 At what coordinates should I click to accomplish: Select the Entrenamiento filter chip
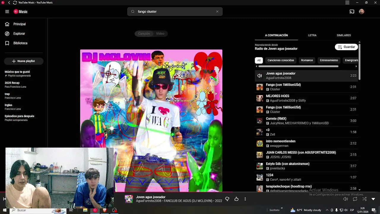pos(329,60)
